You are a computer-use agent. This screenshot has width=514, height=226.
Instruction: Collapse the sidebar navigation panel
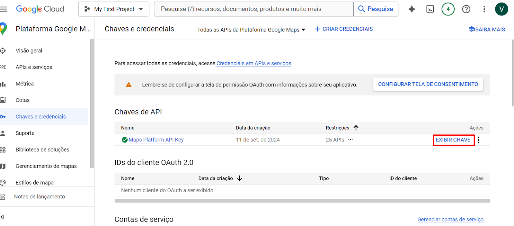(x=3, y=217)
